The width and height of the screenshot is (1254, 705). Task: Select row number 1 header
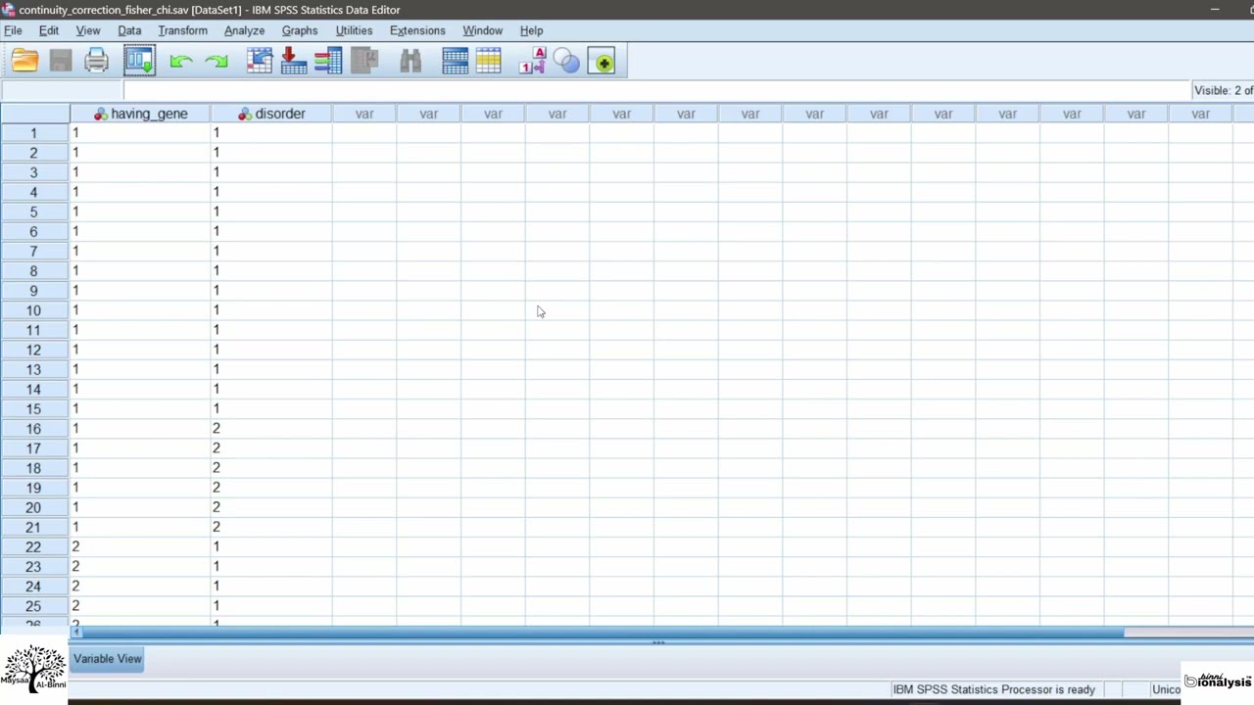[33, 133]
